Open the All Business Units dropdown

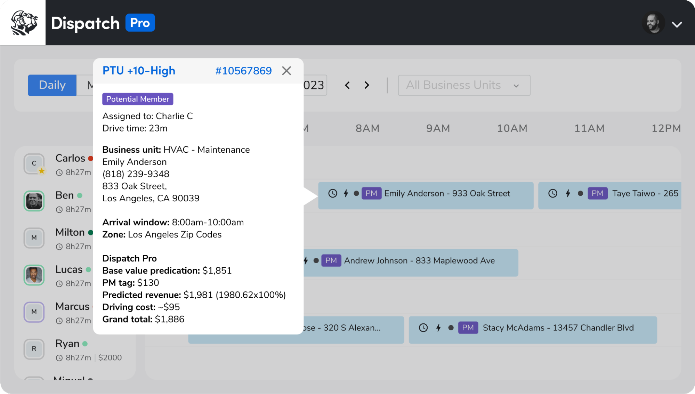click(x=464, y=85)
